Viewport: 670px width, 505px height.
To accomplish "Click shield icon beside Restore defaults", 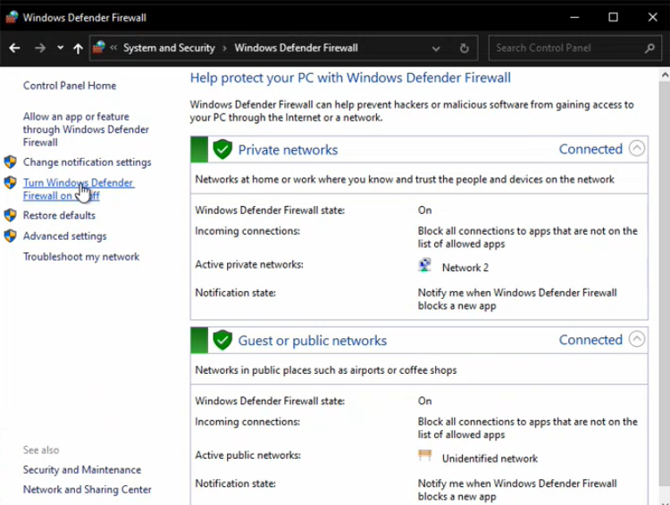I will click(x=10, y=215).
